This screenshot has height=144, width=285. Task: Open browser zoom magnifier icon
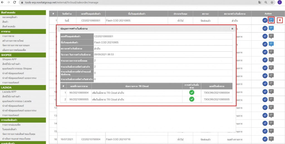tap(266, 2)
